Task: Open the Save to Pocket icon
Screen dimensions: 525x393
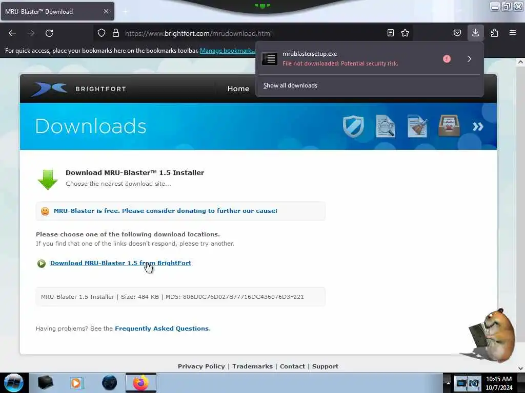Action: [457, 33]
